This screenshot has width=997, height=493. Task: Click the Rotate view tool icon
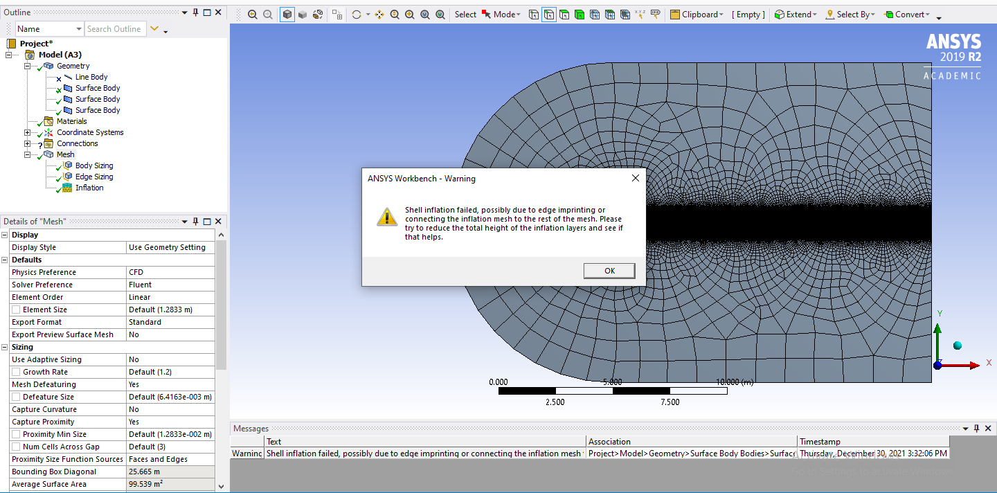(x=357, y=15)
